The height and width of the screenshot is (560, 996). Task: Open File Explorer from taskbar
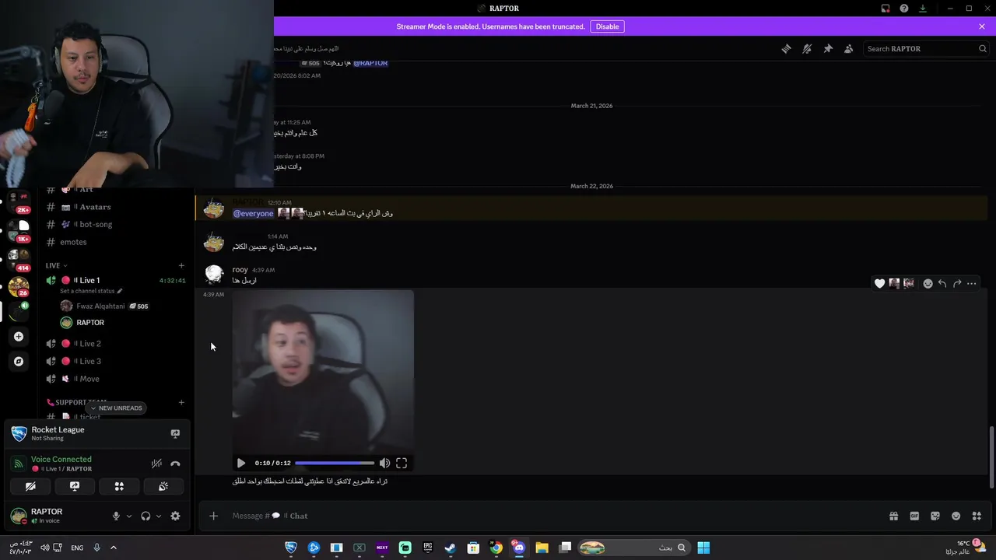(x=542, y=548)
